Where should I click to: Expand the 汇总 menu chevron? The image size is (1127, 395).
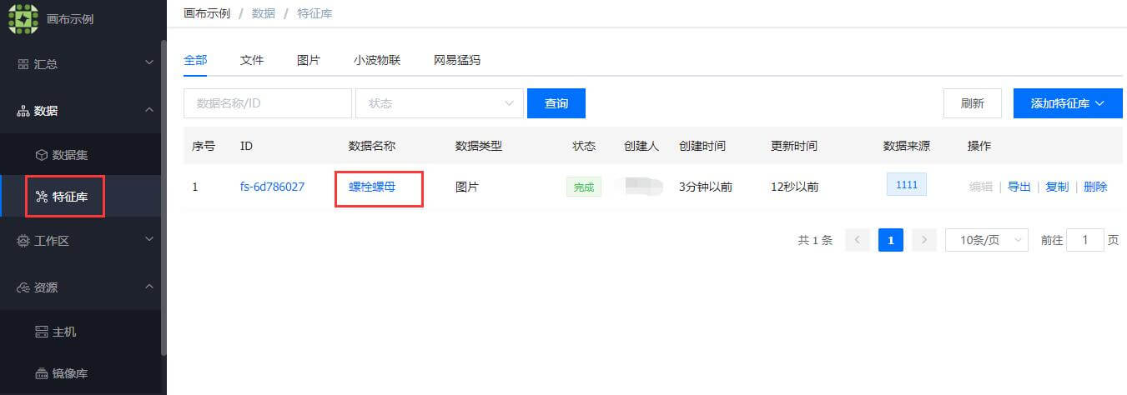tap(149, 63)
